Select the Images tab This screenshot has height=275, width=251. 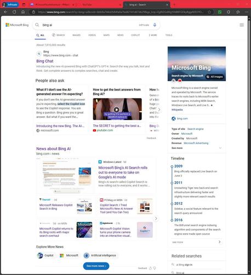[76, 35]
